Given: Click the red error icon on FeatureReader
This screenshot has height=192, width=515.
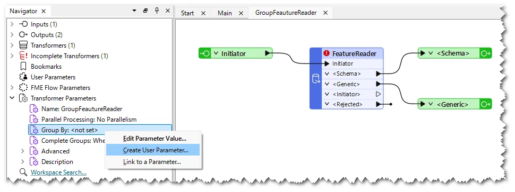Looking at the screenshot, I should 326,53.
